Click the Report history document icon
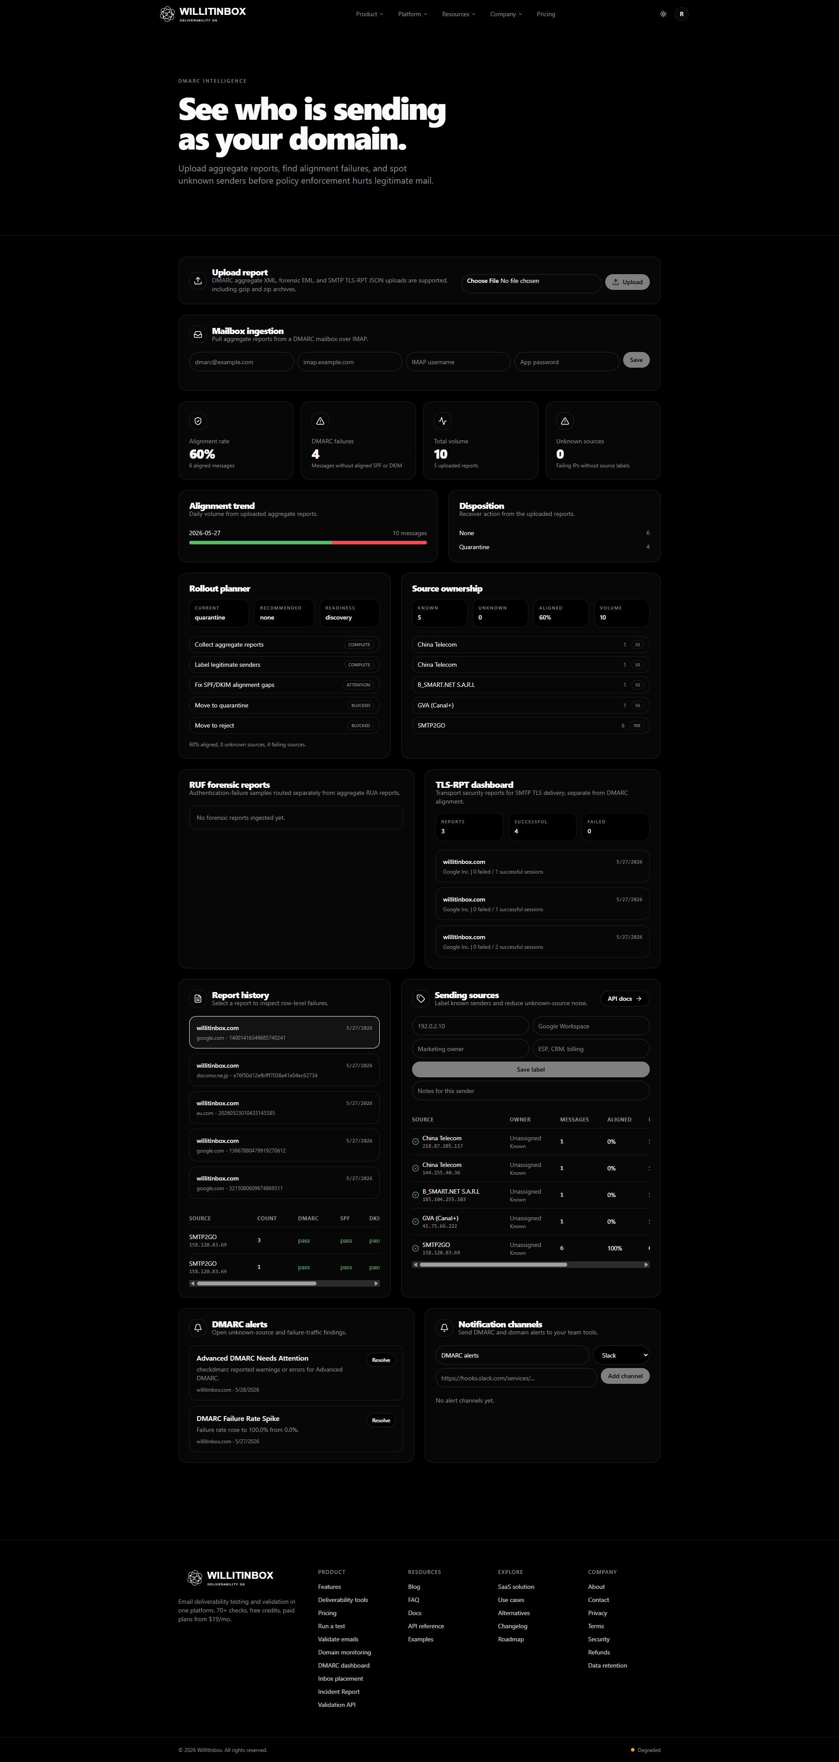Screen dimensions: 839x1762 [x=198, y=999]
